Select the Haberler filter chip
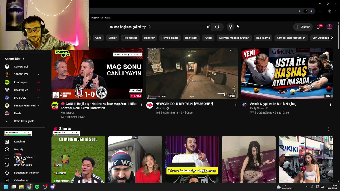 (149, 38)
